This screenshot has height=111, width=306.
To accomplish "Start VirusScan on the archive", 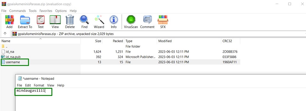I will (131, 22).
